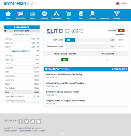Viewport: 131px width, 136px height.
Task: Open the Shop footer link
Action: (x=35, y=131)
